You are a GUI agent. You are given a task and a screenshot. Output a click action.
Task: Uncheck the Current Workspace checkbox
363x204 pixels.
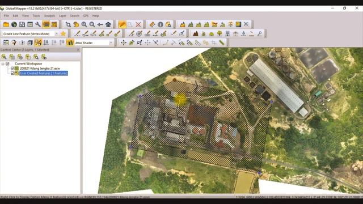click(7, 63)
